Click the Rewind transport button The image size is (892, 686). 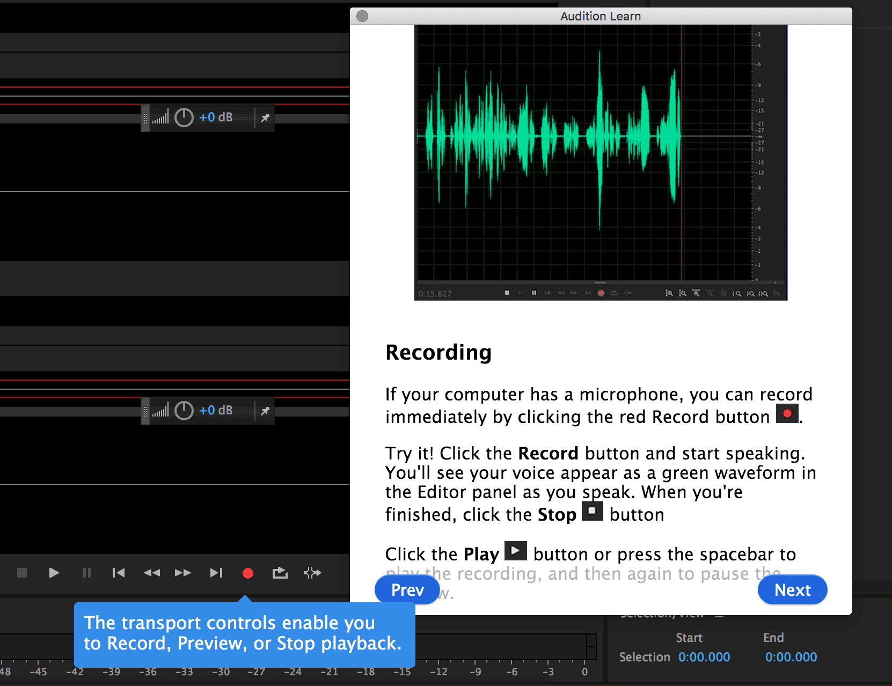point(152,573)
